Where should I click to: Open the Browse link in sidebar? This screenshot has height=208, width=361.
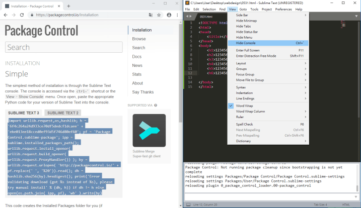tap(139, 39)
